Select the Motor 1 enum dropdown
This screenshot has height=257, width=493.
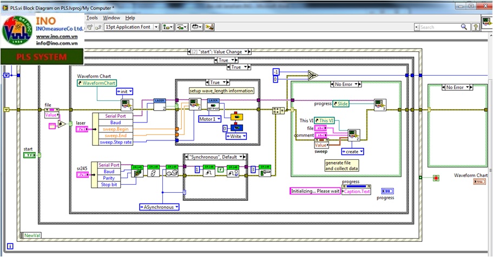click(x=211, y=119)
